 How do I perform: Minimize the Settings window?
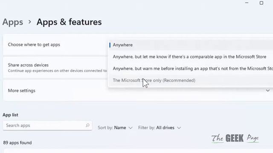[247, 3]
